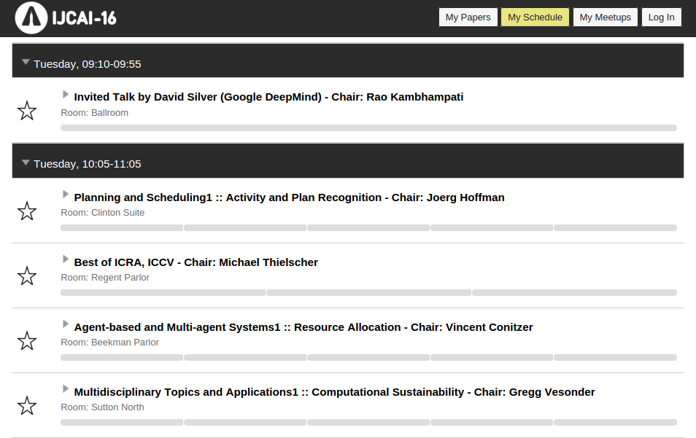Expand the Computational Sustainability session triangle
Screen dimensions: 696x438
[66, 390]
